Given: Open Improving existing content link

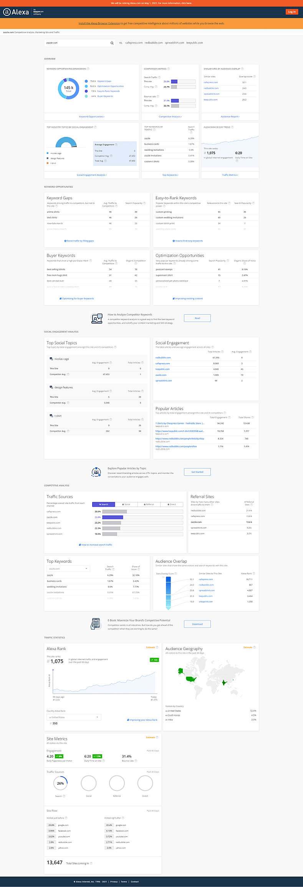Looking at the screenshot, I should point(188,298).
